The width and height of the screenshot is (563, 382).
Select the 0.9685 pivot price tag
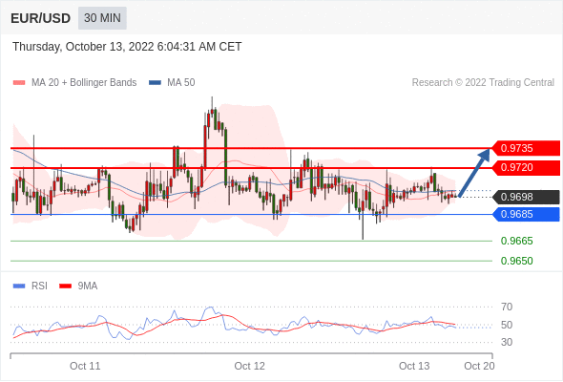[x=526, y=214]
